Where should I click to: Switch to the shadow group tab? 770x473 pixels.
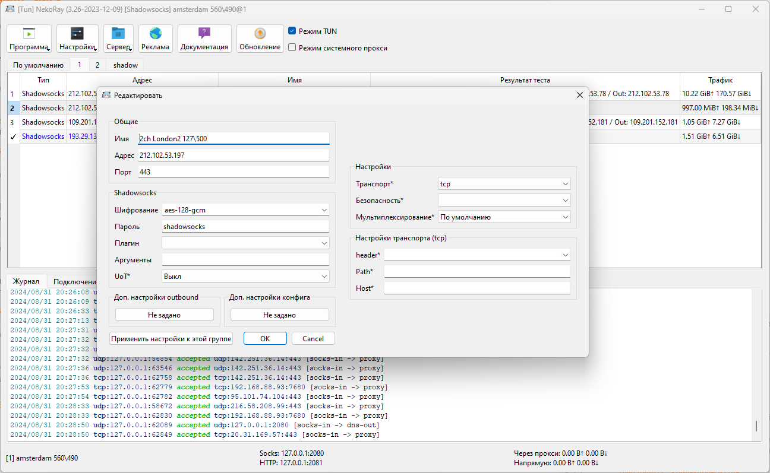(x=125, y=65)
